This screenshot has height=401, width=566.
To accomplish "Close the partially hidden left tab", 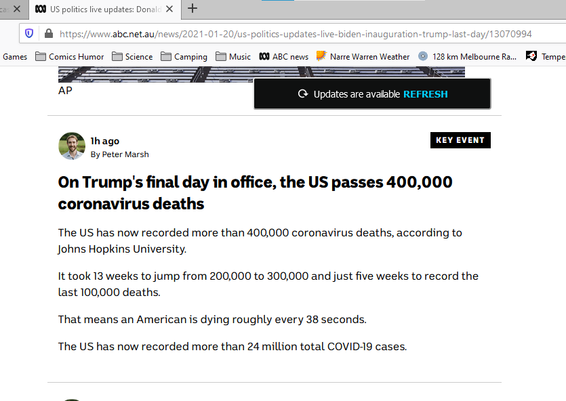I will coord(16,9).
